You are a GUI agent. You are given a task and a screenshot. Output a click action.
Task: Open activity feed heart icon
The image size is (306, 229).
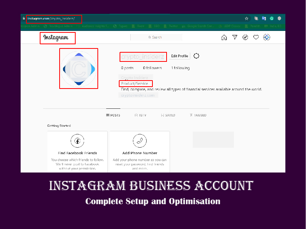(x=256, y=37)
